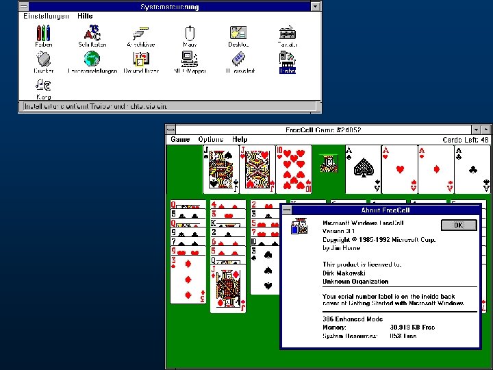Click the 2 of clubs in column two
Viewport: 493px width, 370px height.
(x=228, y=232)
